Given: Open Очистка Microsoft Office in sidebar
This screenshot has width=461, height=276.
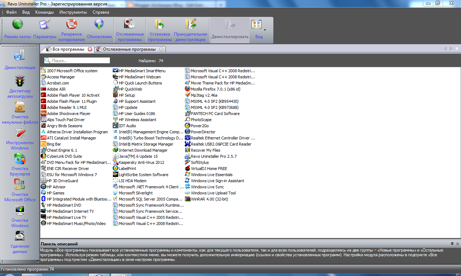Looking at the screenshot, I should [x=20, y=190].
